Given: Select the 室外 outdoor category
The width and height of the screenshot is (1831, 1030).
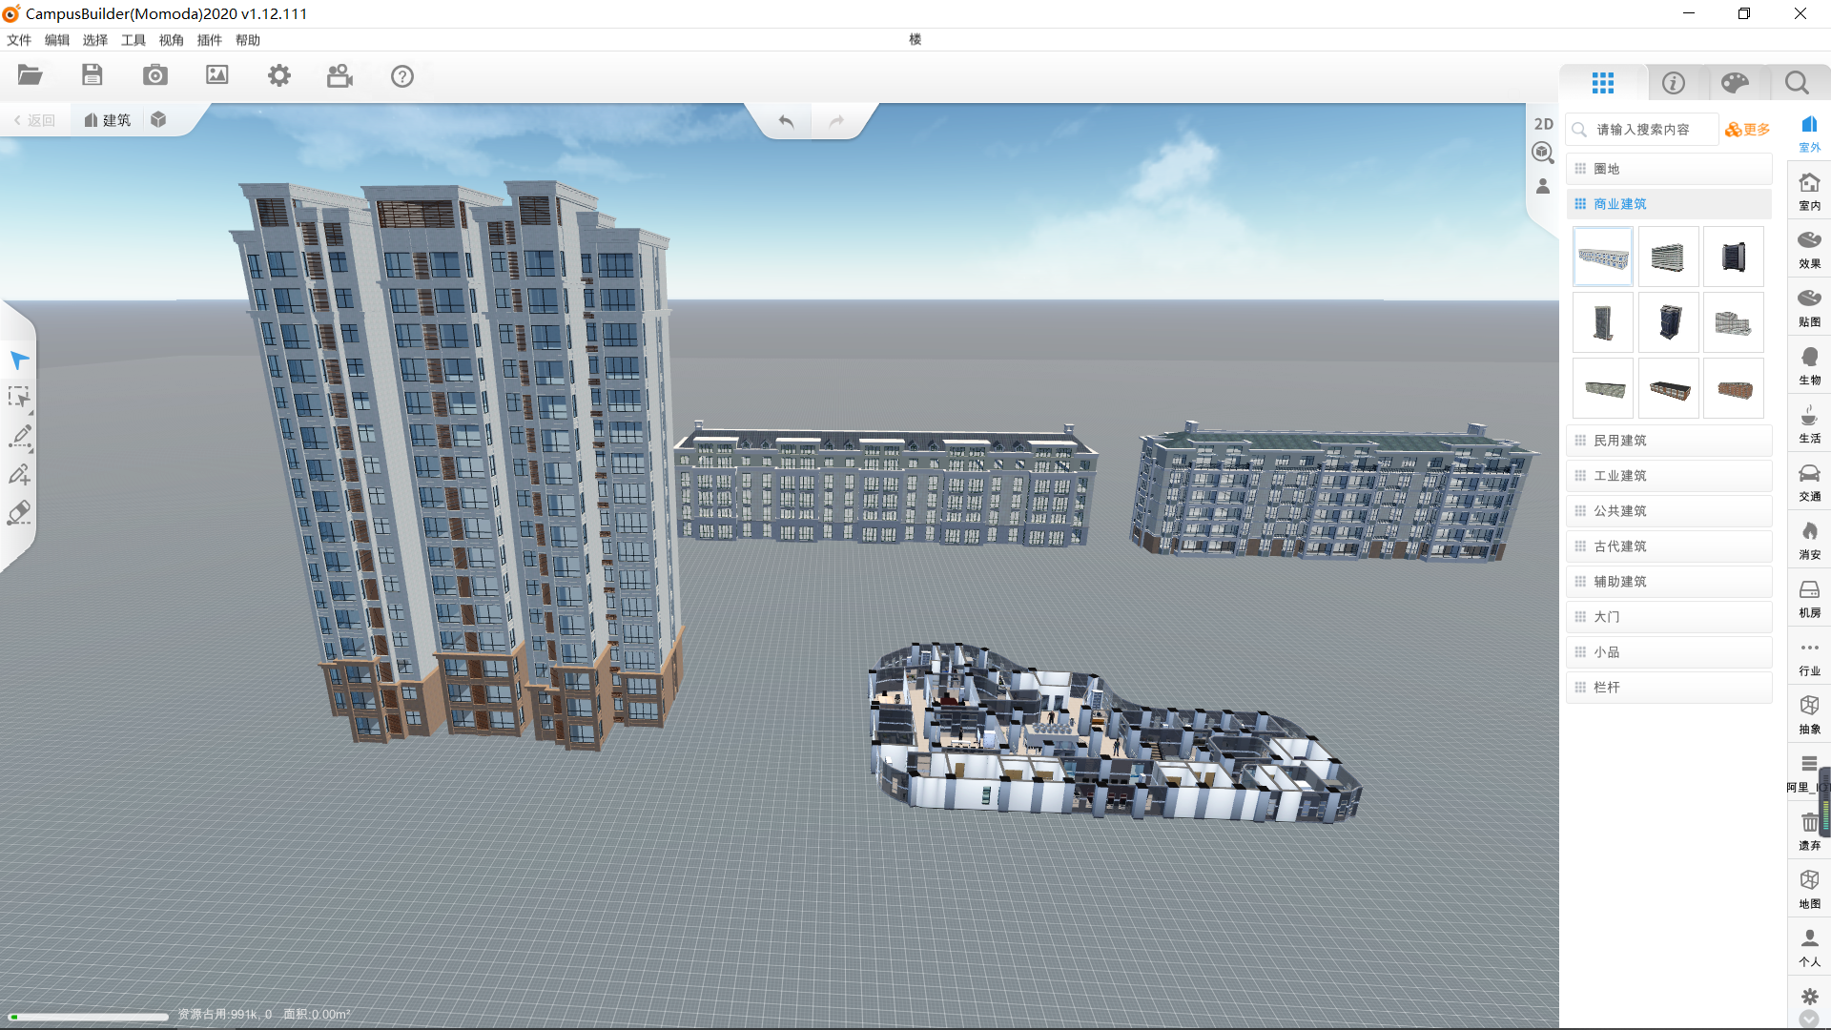Looking at the screenshot, I should pos(1809,134).
